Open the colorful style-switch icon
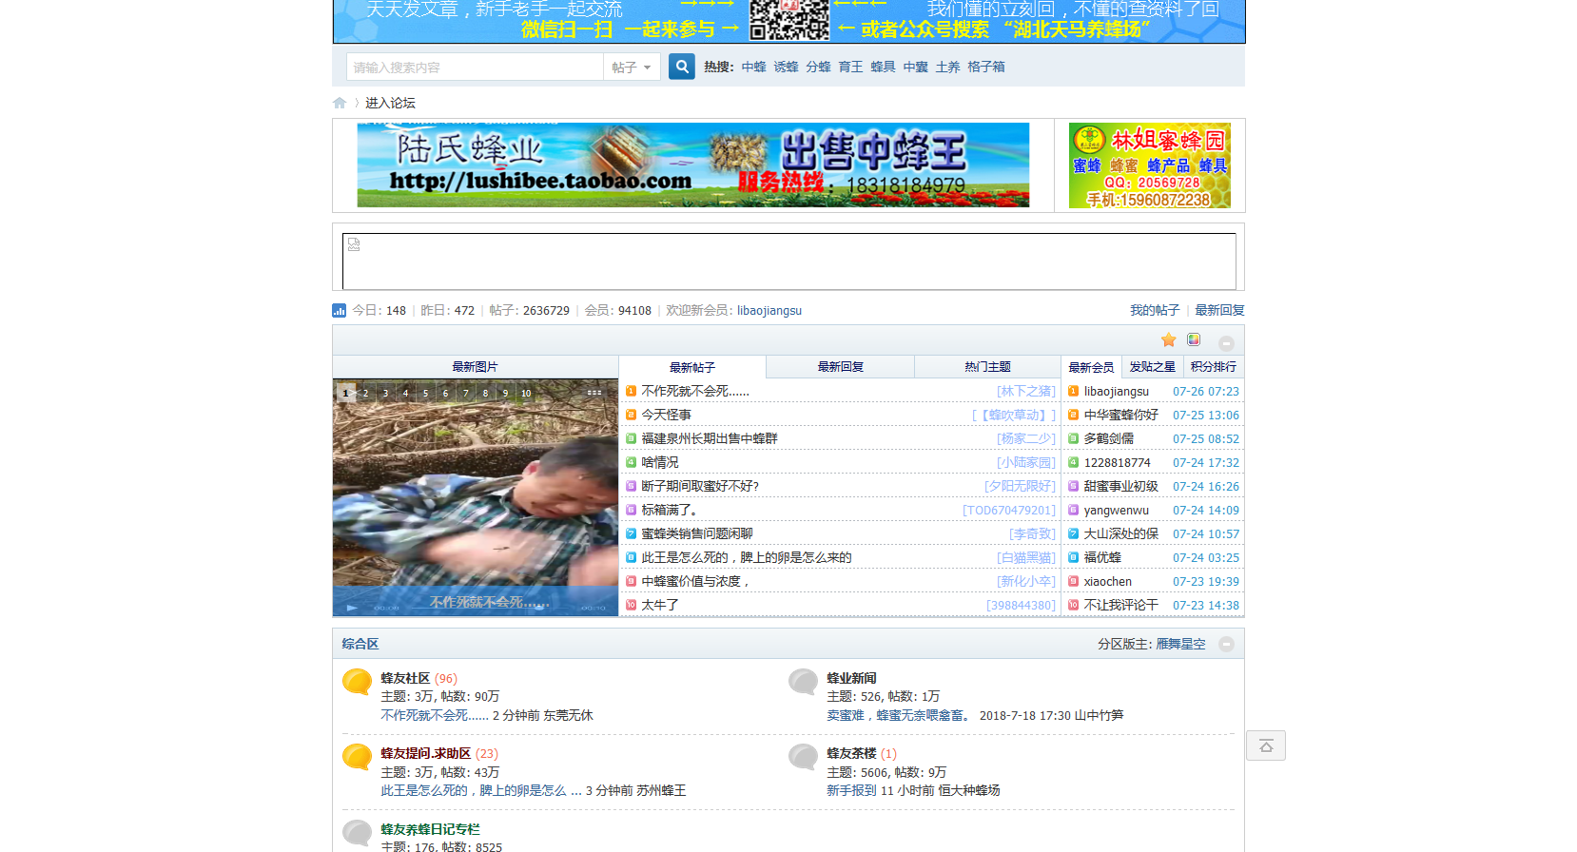 point(1194,339)
